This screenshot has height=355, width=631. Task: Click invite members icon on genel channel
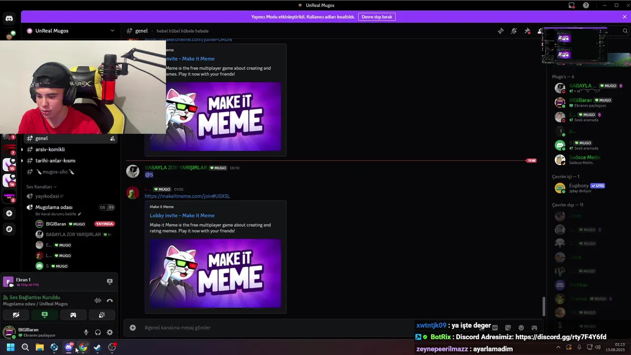112,139
